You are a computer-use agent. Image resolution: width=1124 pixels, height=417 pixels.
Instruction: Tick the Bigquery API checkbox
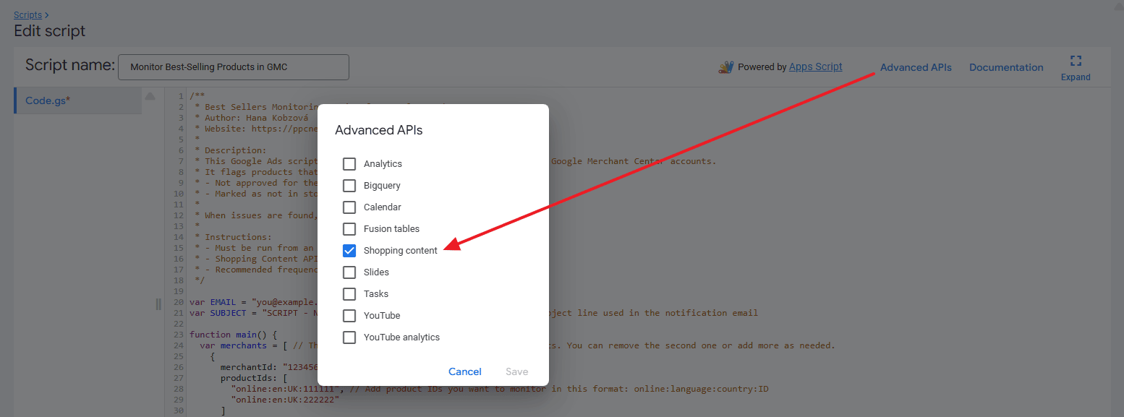(349, 186)
